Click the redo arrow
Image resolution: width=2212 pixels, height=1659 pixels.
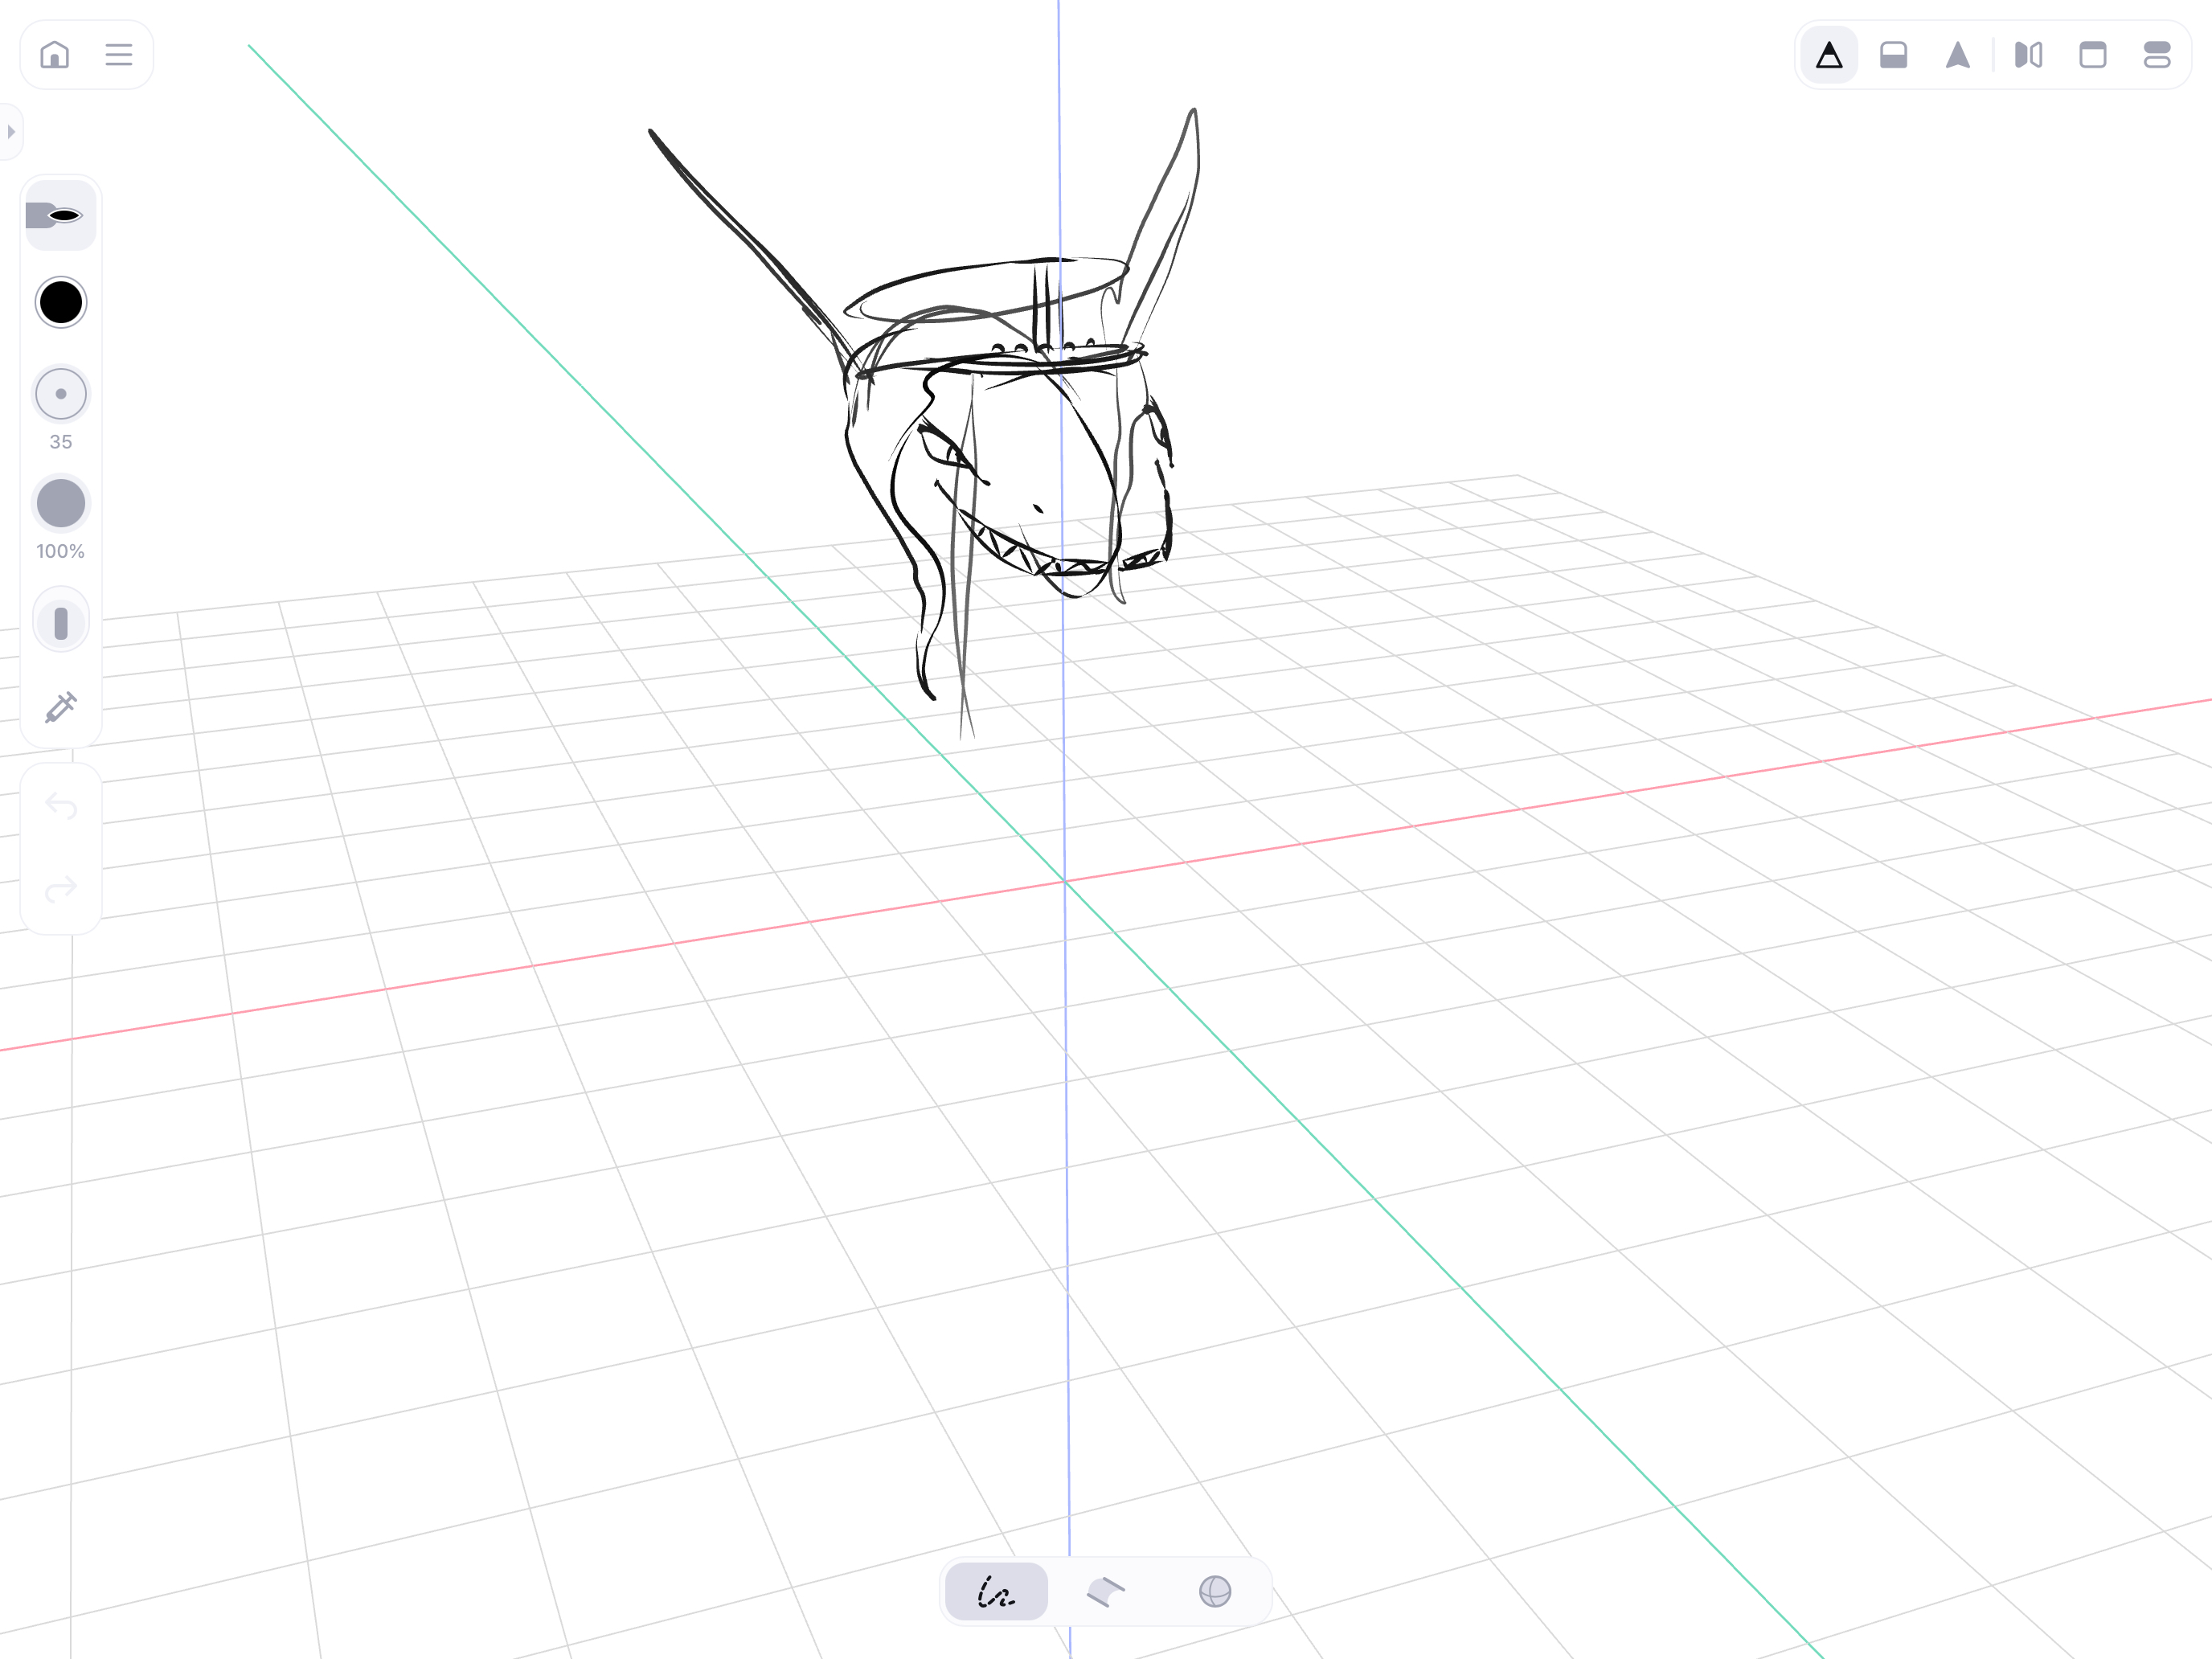pyautogui.click(x=61, y=889)
